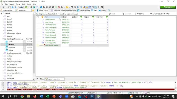Click the favorites star icon
177x99 pixels.
[33, 10]
